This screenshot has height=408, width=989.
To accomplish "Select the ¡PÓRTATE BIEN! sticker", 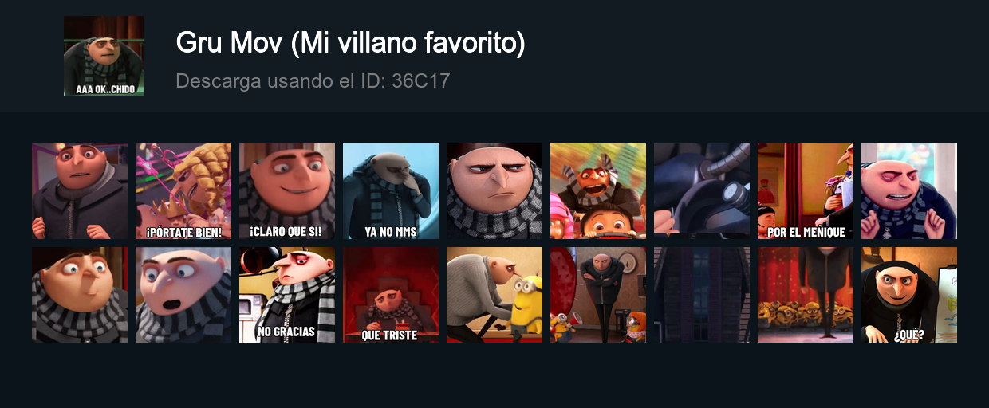I will pos(183,191).
